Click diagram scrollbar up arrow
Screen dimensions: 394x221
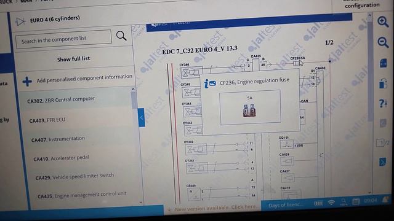pos(369,15)
